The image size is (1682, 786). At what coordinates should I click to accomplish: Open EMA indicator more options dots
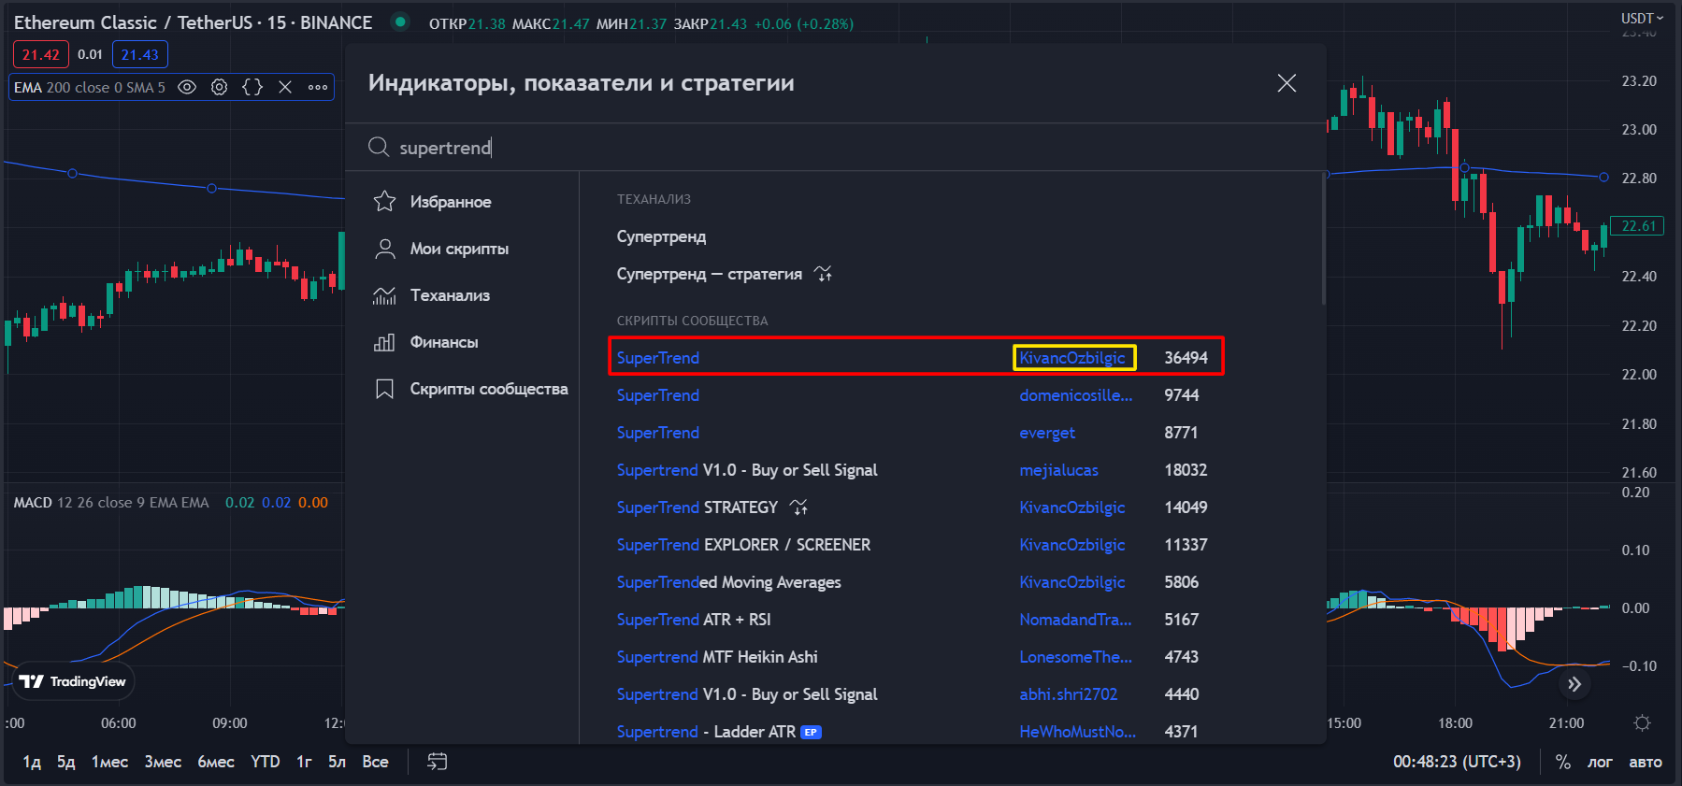coord(318,87)
